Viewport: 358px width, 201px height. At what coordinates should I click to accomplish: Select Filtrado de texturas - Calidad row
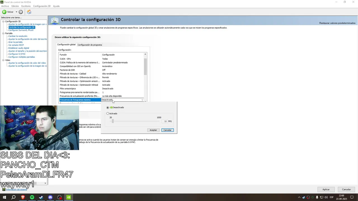[x=101, y=74]
